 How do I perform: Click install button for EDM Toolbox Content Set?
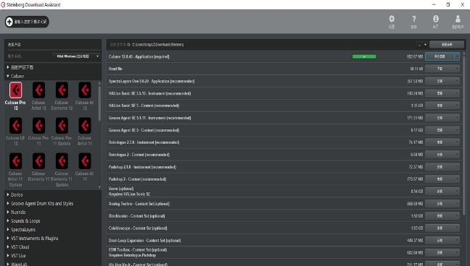pos(440,252)
